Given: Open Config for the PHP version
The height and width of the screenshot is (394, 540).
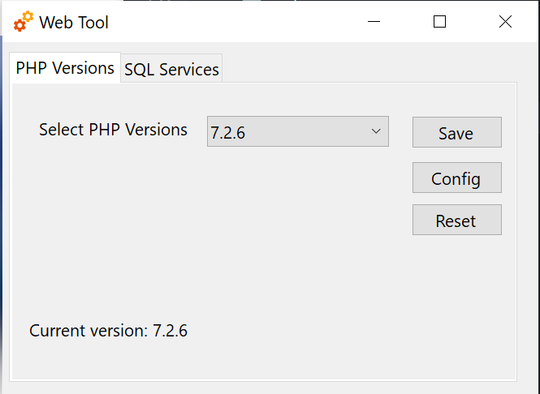Looking at the screenshot, I should (456, 178).
